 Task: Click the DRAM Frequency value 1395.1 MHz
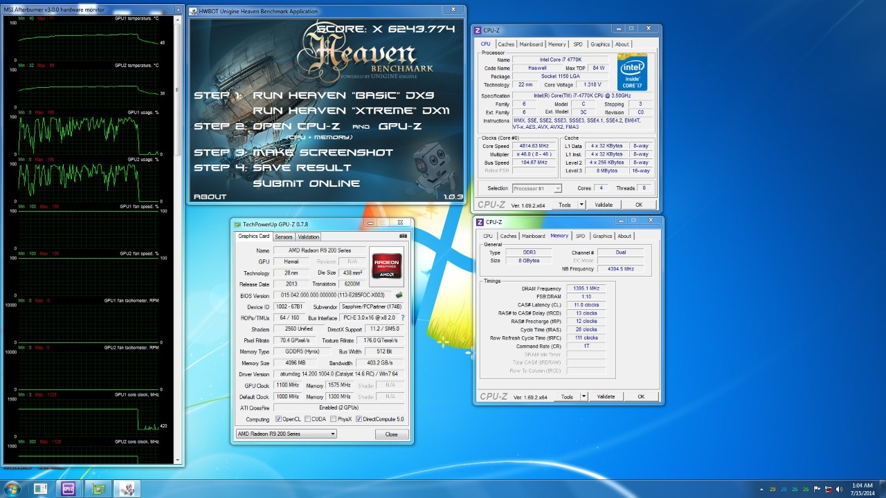(586, 288)
